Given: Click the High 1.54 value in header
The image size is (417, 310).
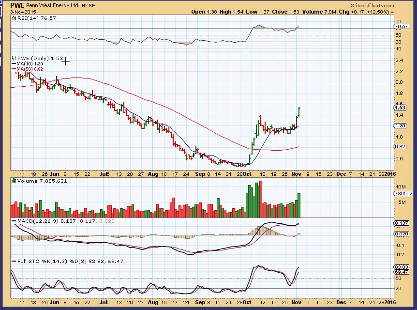Looking at the screenshot, I should [x=231, y=12].
